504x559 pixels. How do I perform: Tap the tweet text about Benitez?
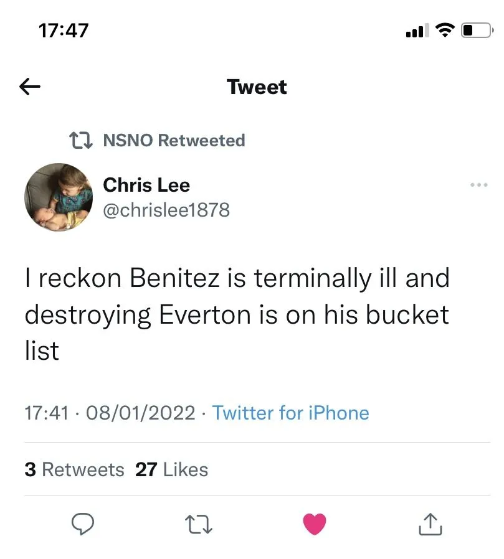point(237,314)
